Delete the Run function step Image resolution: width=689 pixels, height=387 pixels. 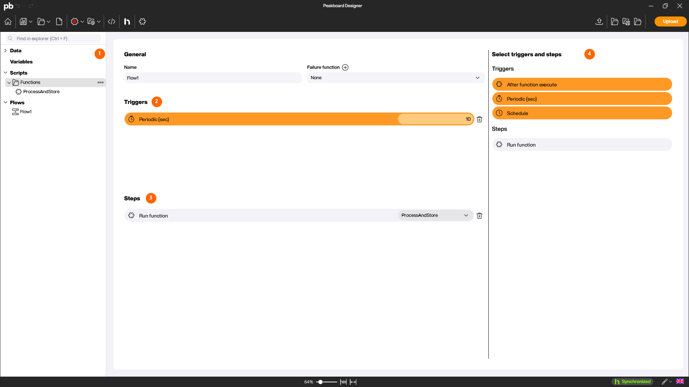479,215
